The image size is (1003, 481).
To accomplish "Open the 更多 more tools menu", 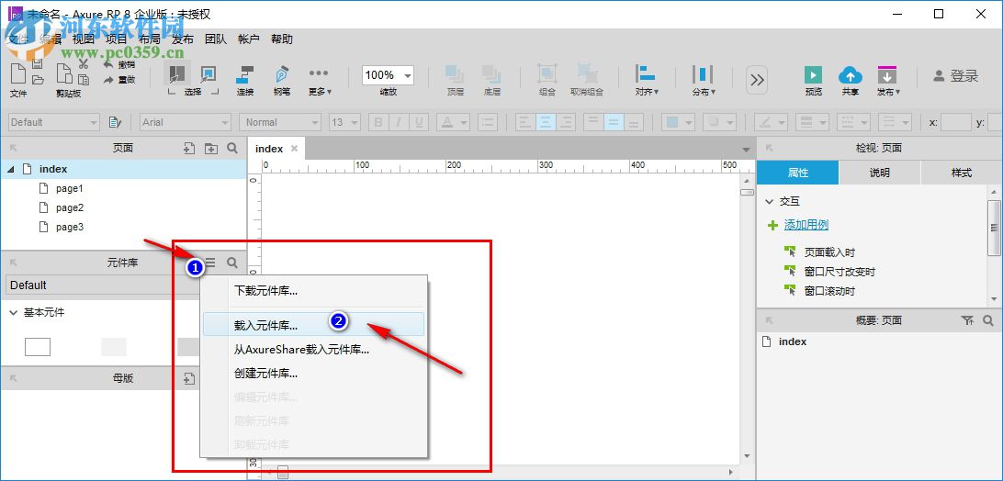I will tap(320, 80).
